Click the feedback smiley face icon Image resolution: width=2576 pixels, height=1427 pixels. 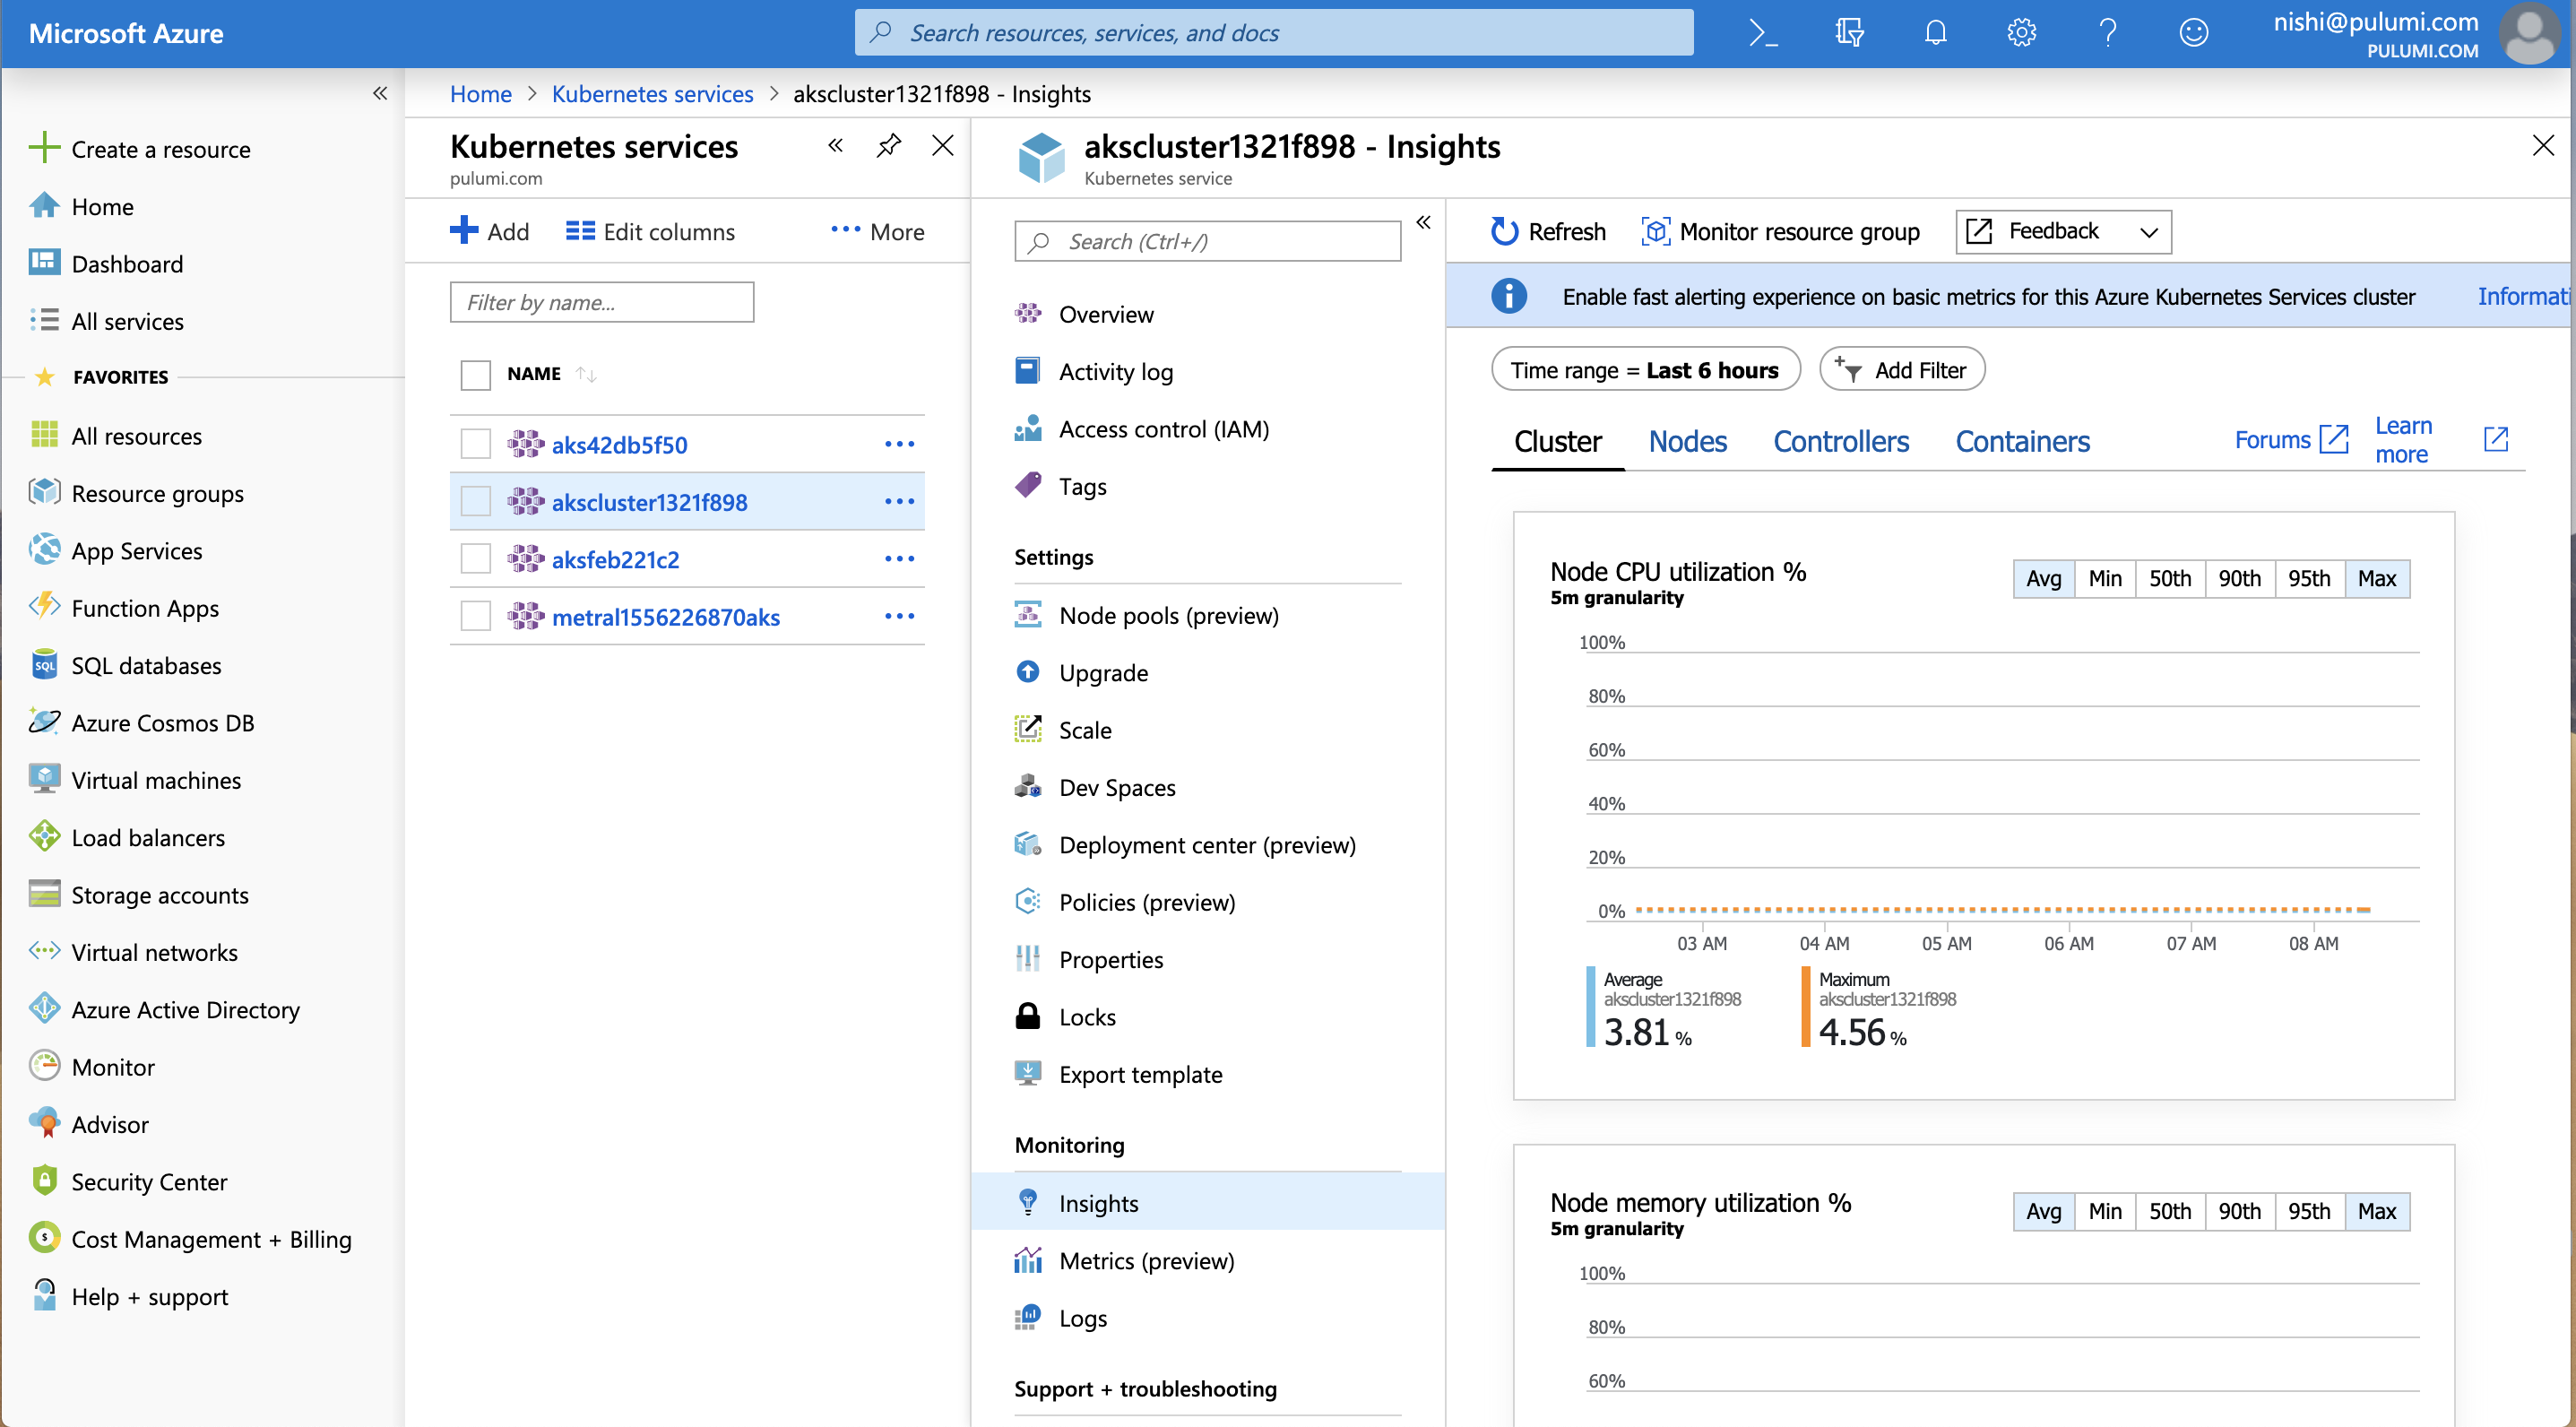point(2193,33)
